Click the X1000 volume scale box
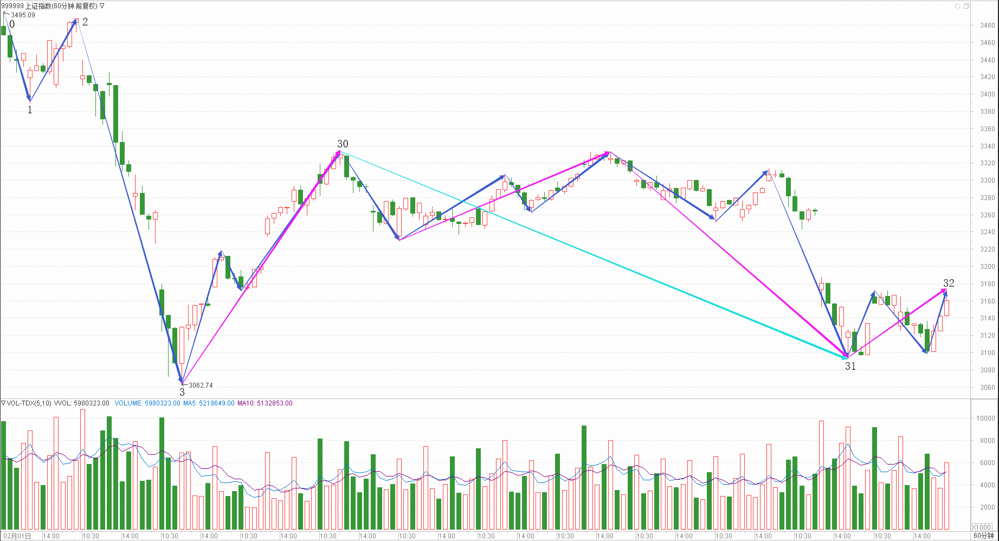999x541 pixels. pos(981,527)
